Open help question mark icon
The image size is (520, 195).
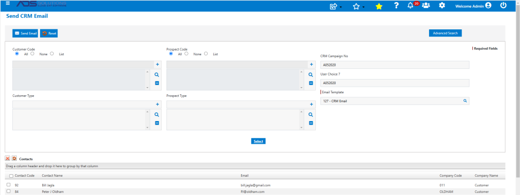click(x=396, y=6)
